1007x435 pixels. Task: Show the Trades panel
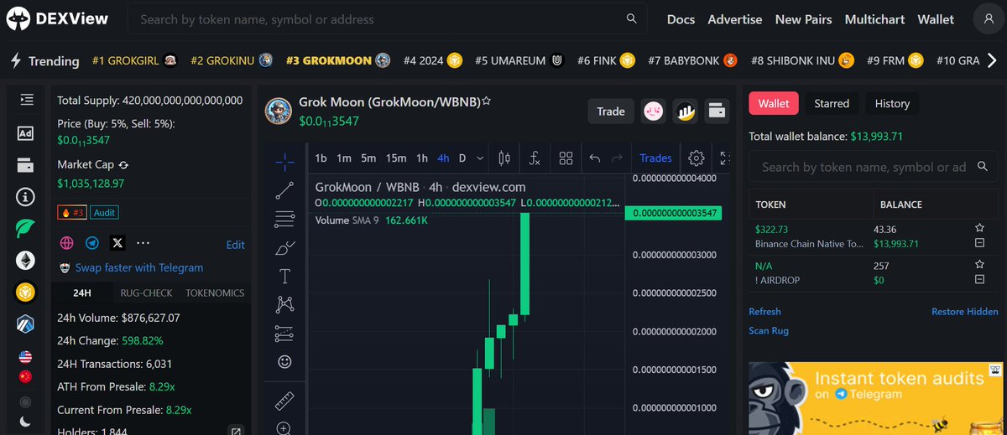[655, 158]
